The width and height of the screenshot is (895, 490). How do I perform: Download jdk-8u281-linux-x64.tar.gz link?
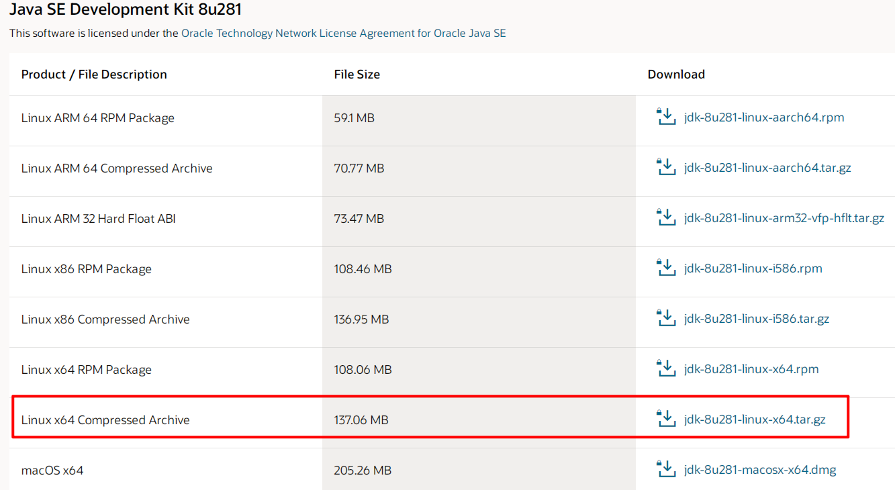755,420
